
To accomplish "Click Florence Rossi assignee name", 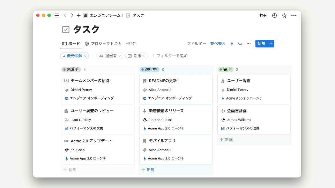I will 160,120.
